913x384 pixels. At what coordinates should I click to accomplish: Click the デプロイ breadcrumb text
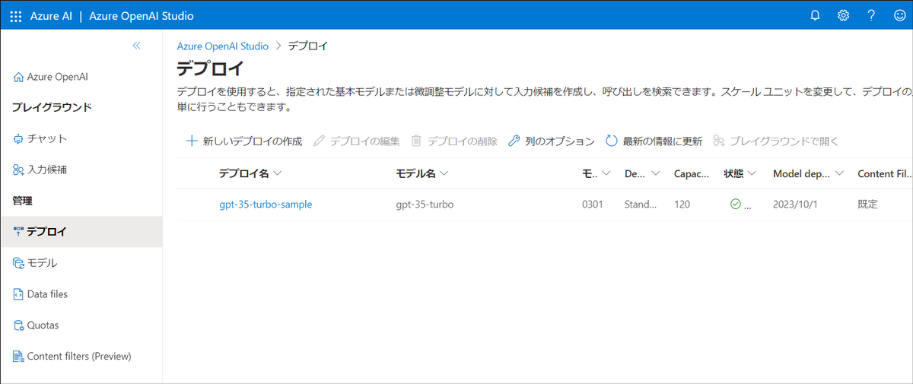coord(308,46)
